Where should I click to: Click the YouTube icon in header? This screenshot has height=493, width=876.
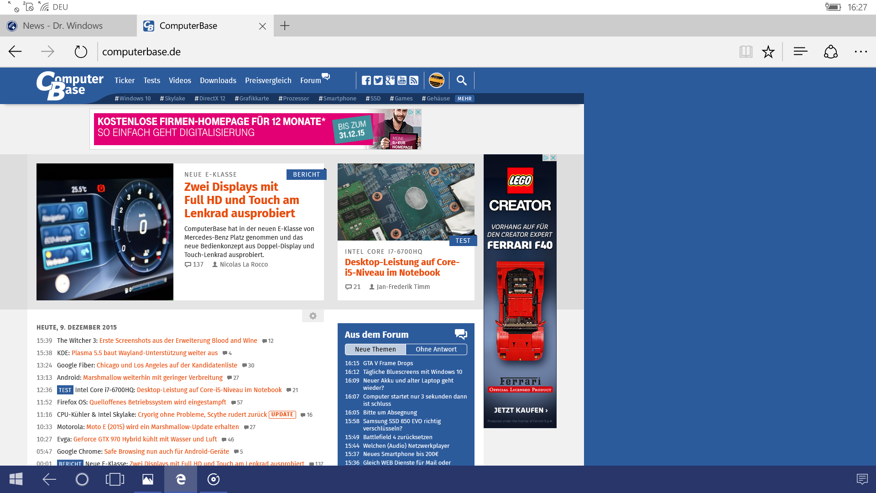coord(402,80)
